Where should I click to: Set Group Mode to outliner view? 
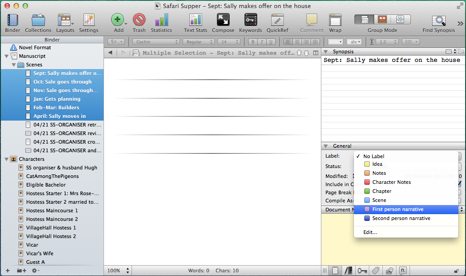(400, 19)
